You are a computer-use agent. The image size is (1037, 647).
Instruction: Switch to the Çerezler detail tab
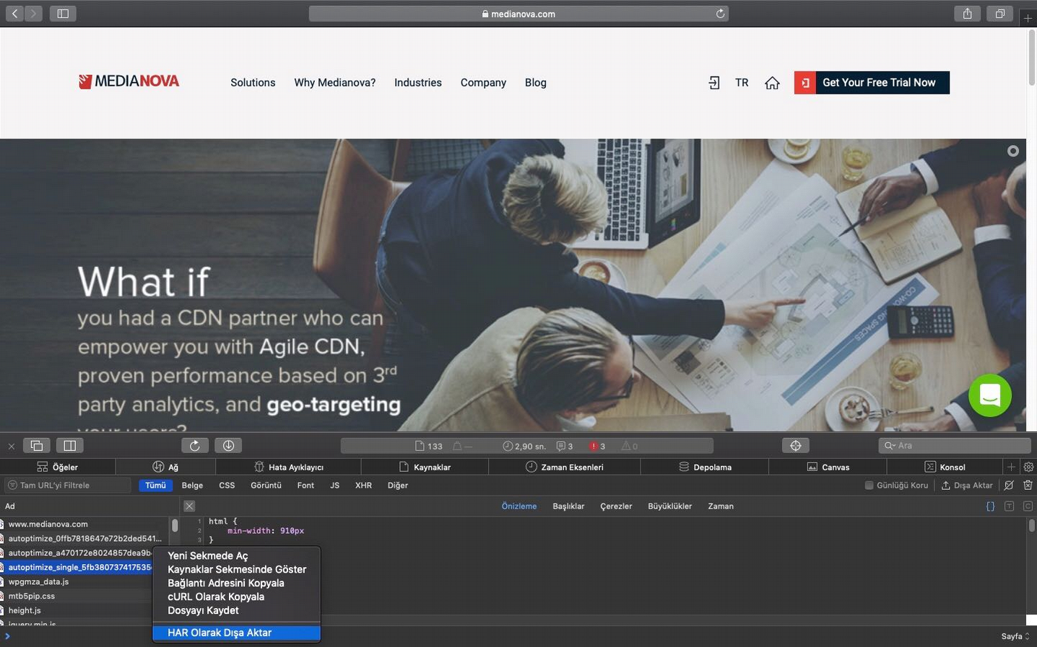click(x=616, y=506)
